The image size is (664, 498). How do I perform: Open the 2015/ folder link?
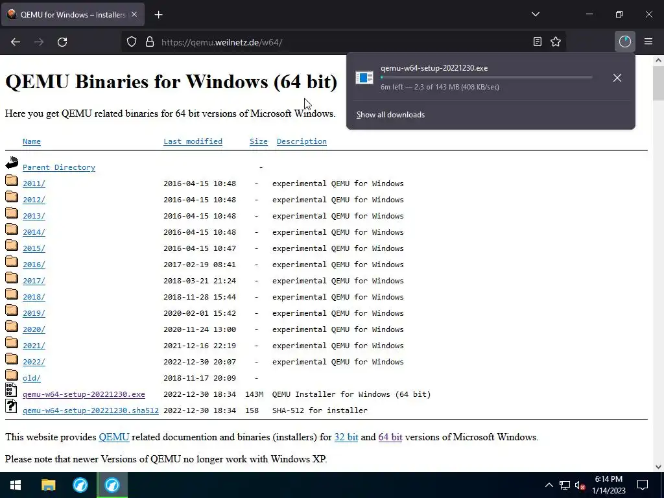coord(34,248)
